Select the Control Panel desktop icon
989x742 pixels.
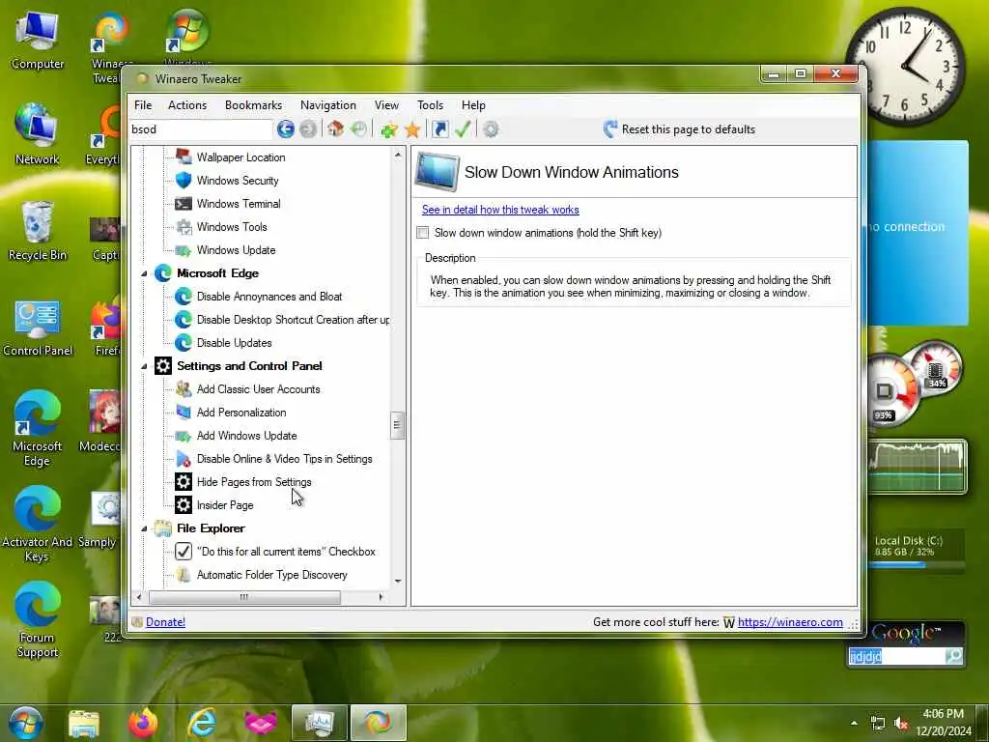38,328
